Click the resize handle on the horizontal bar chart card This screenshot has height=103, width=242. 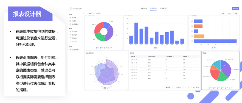239,49
